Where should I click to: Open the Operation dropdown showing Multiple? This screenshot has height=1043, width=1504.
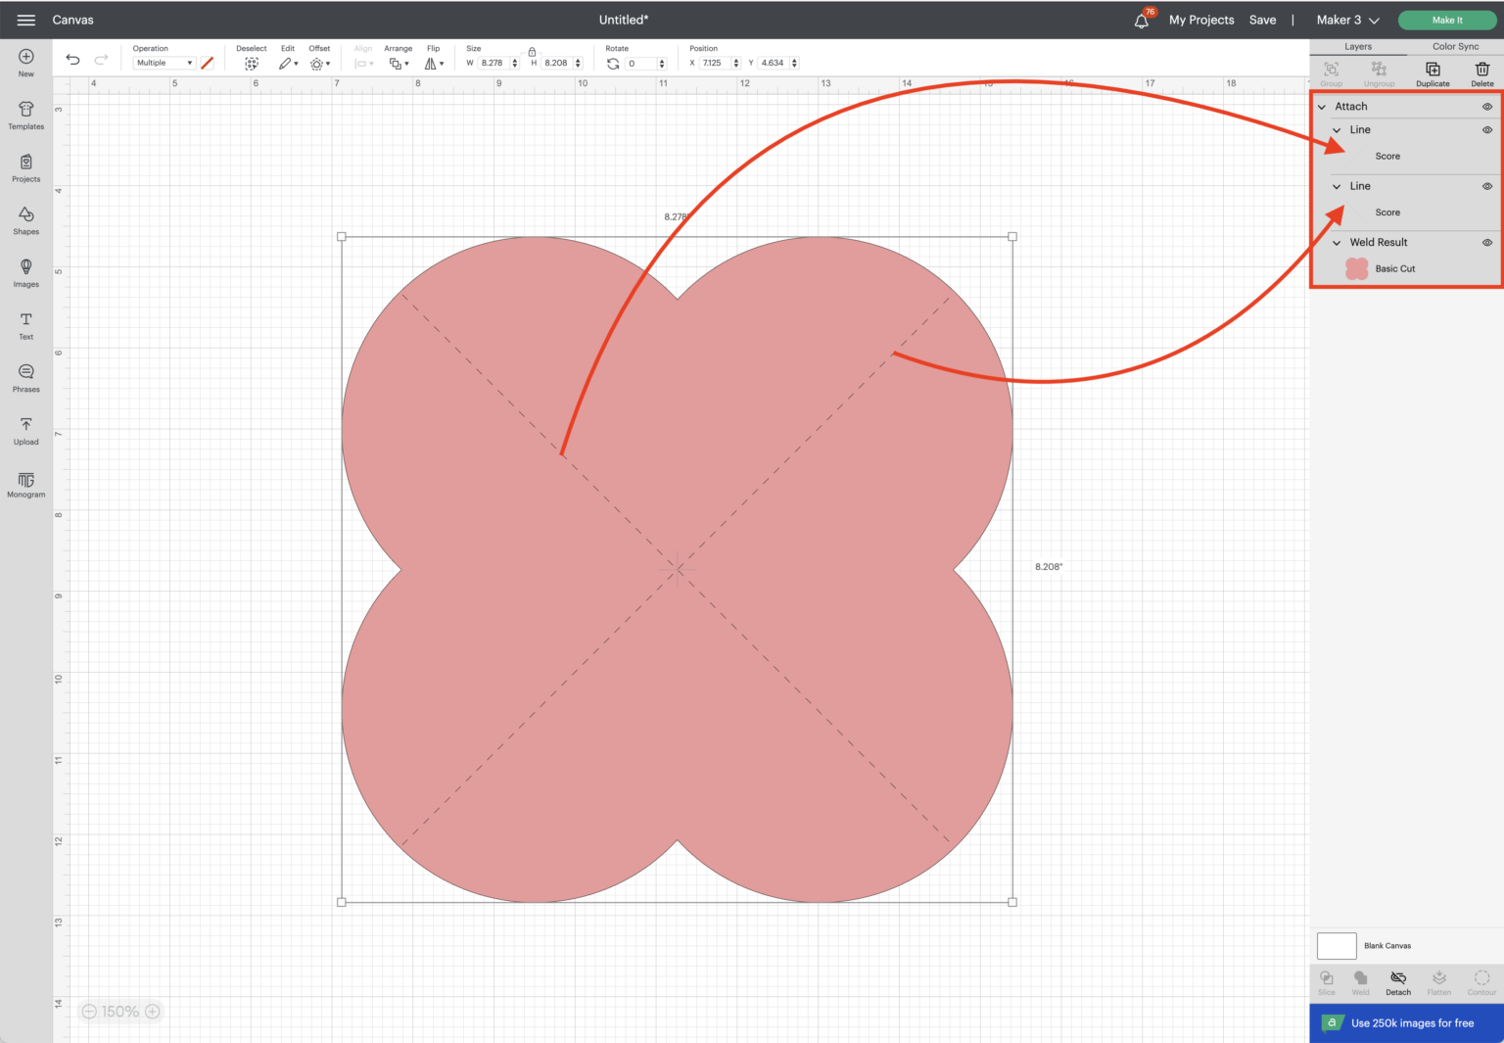pos(164,63)
